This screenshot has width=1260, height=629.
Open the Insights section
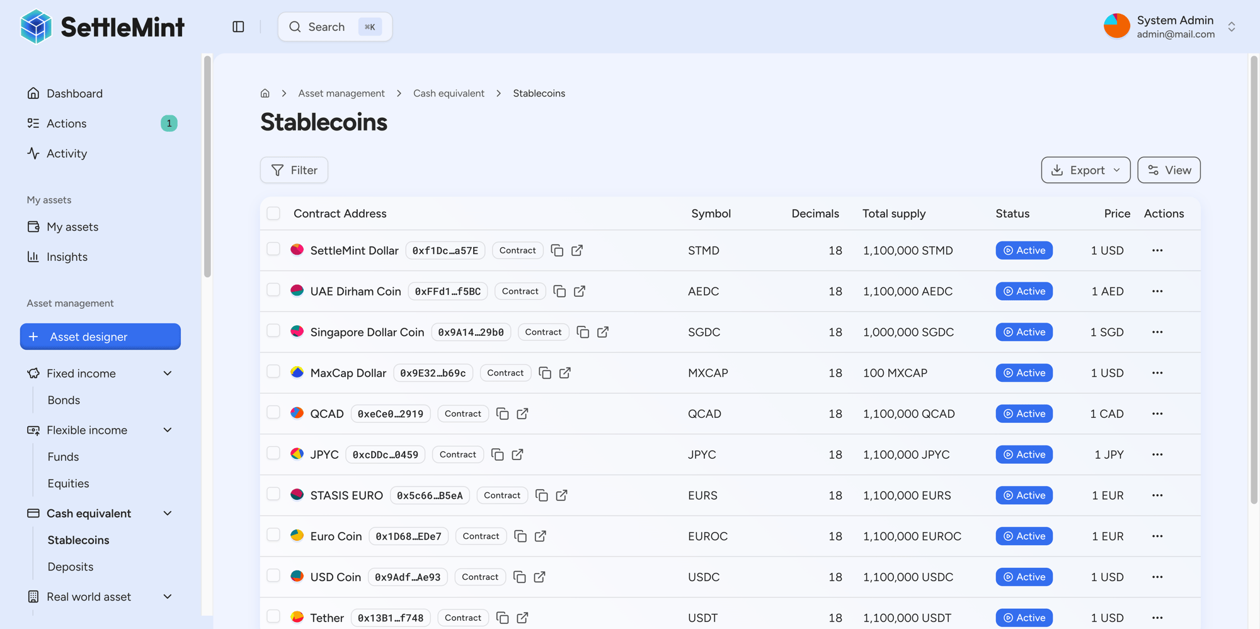(67, 257)
